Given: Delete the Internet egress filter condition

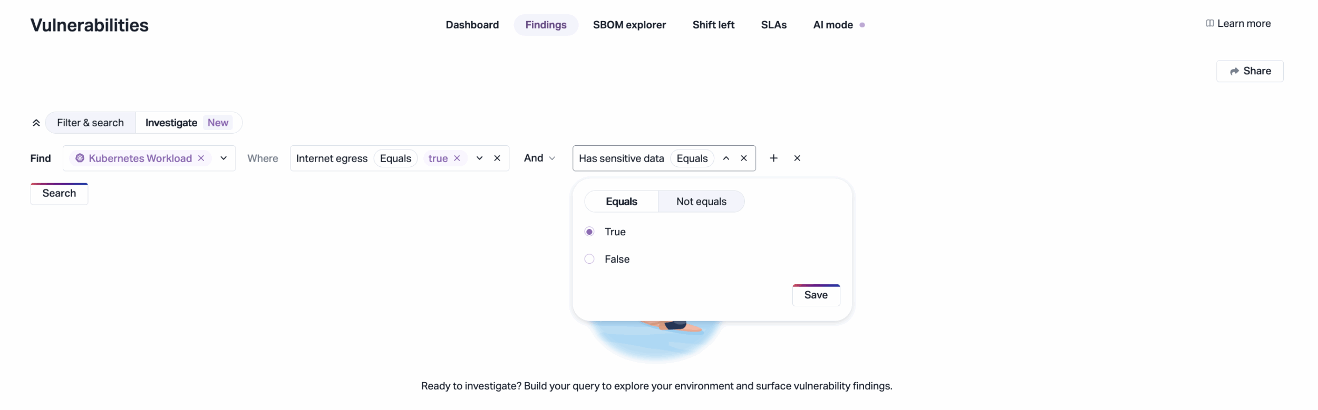Looking at the screenshot, I should [497, 158].
